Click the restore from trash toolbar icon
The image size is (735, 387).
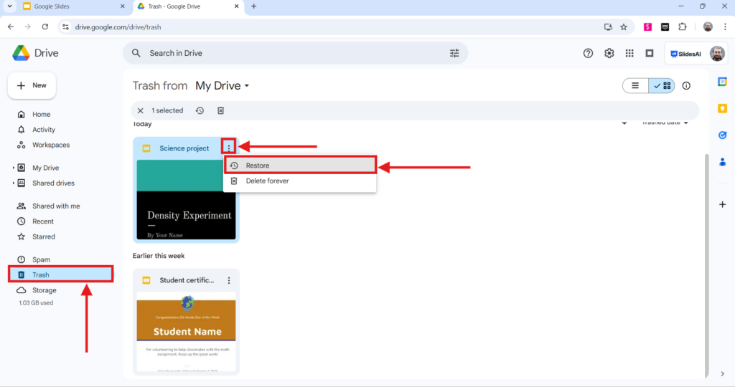(200, 110)
